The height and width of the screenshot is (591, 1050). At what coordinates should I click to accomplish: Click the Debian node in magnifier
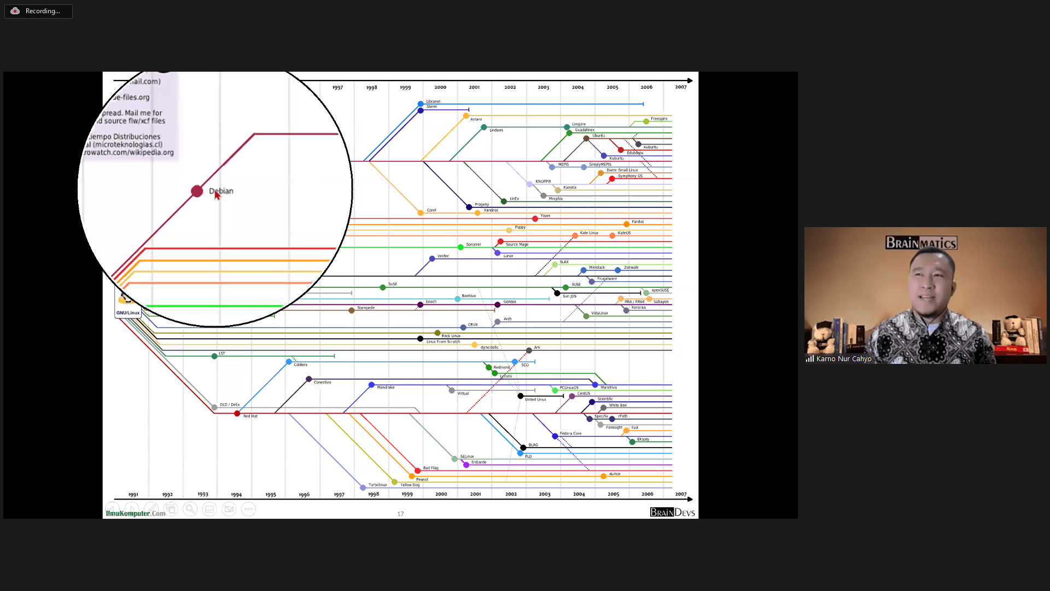(x=197, y=191)
